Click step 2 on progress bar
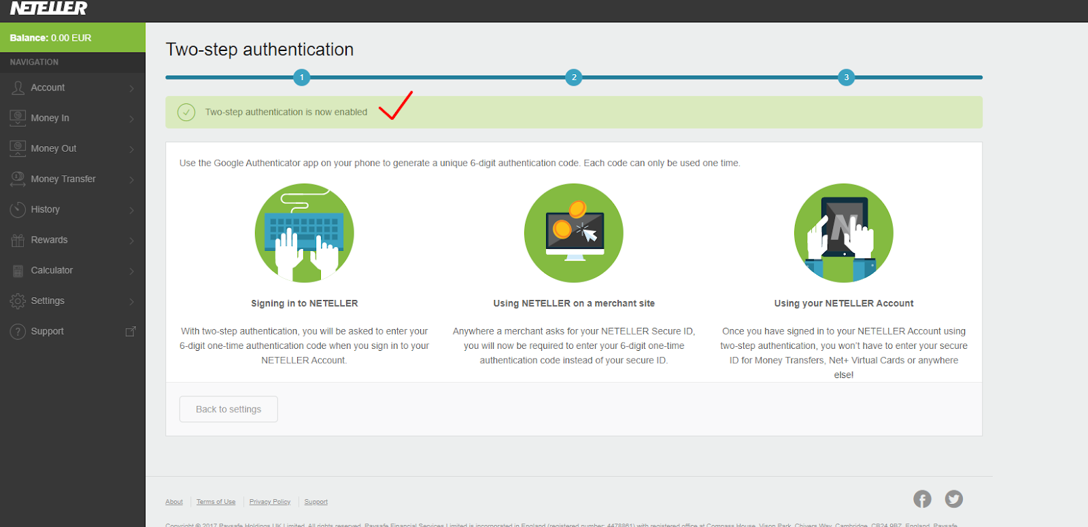The image size is (1088, 527). (574, 78)
